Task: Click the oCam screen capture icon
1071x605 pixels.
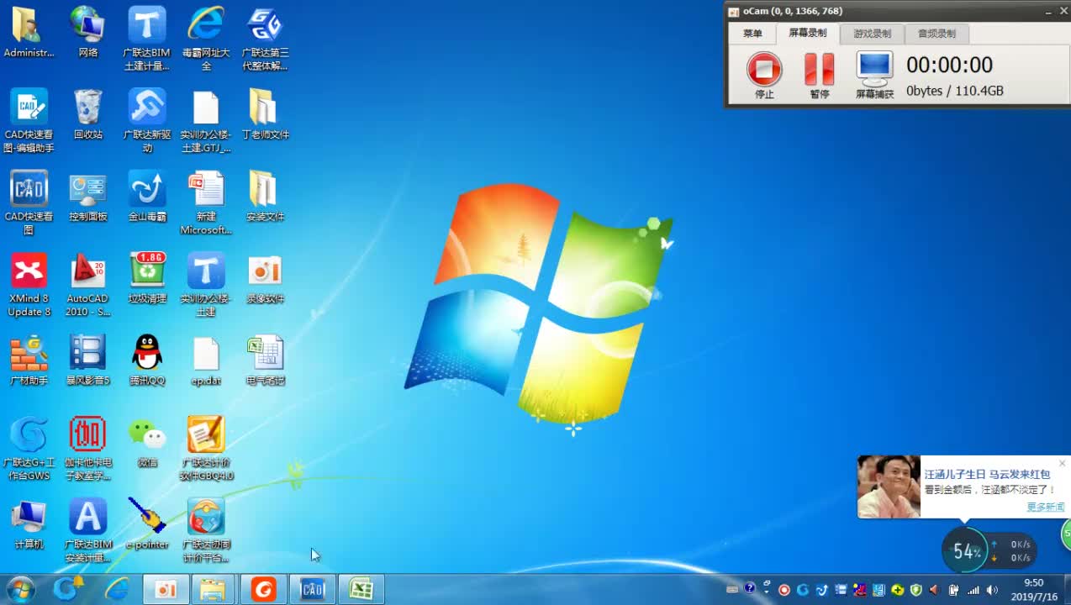Action: 874,75
